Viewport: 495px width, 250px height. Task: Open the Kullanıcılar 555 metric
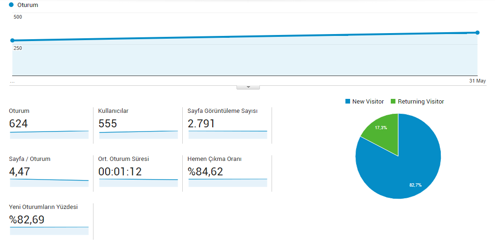[x=138, y=124]
